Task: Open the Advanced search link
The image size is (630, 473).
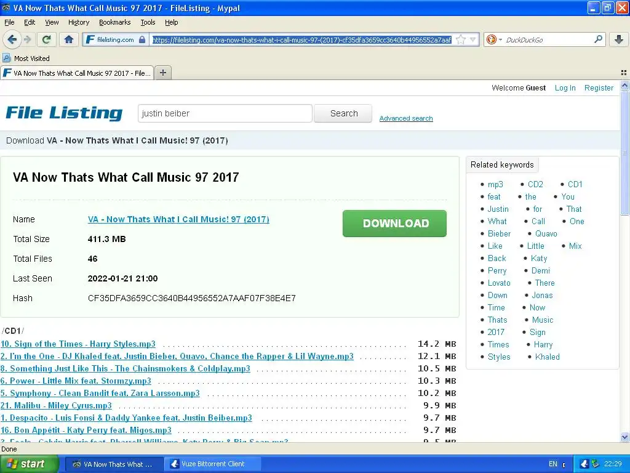Action: [x=406, y=118]
